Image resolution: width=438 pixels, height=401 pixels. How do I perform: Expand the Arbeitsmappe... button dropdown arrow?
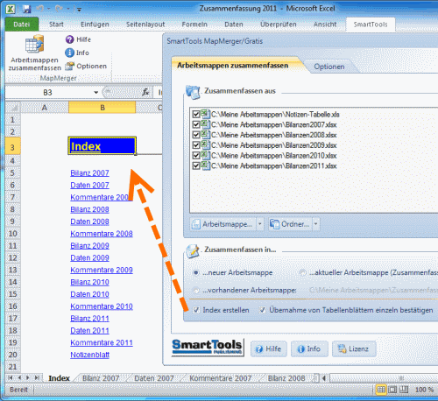click(x=259, y=224)
